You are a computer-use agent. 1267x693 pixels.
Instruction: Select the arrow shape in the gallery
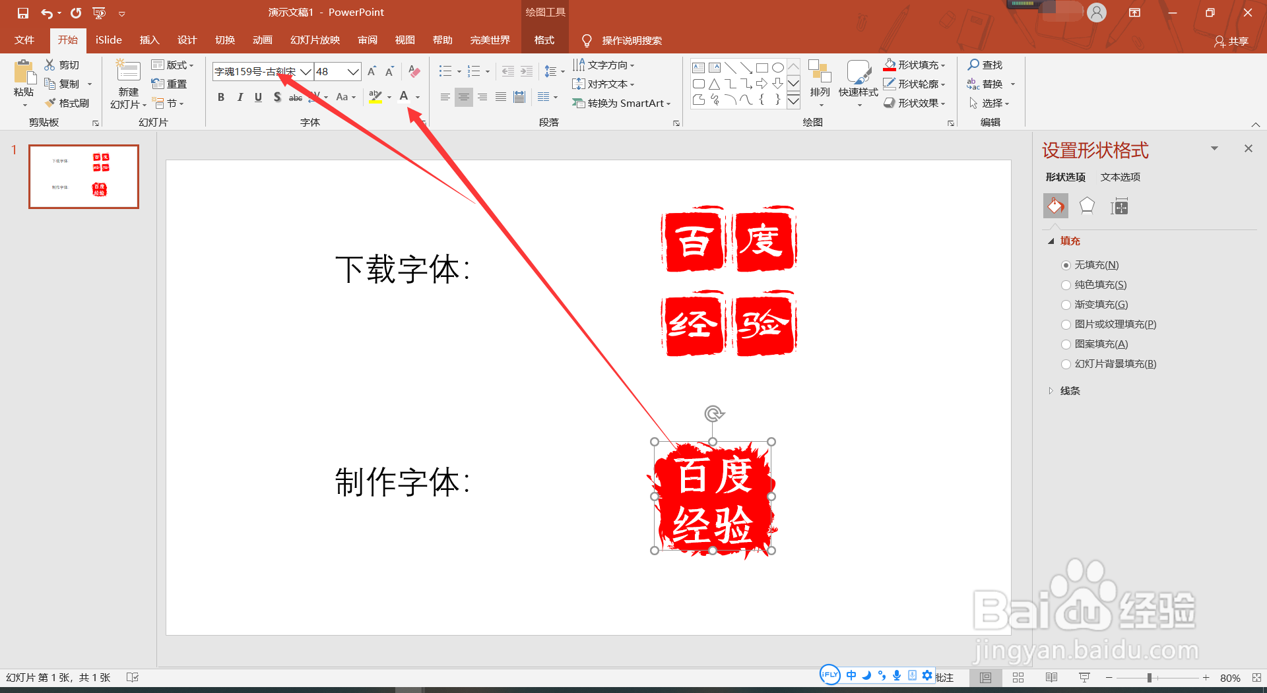(762, 84)
